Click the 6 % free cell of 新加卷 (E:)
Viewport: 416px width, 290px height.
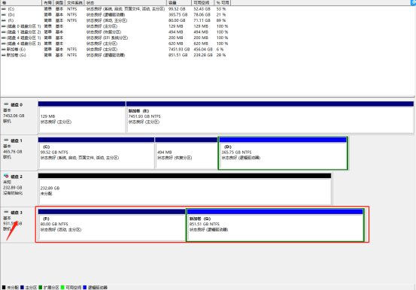(220, 50)
